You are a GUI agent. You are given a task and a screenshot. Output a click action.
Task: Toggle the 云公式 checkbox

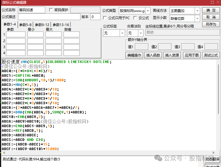tap(135, 18)
